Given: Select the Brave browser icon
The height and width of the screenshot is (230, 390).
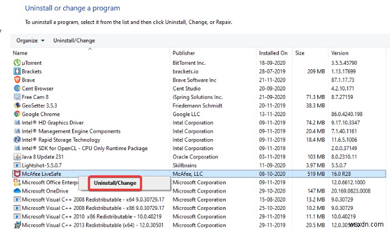Looking at the screenshot, I should (17, 80).
